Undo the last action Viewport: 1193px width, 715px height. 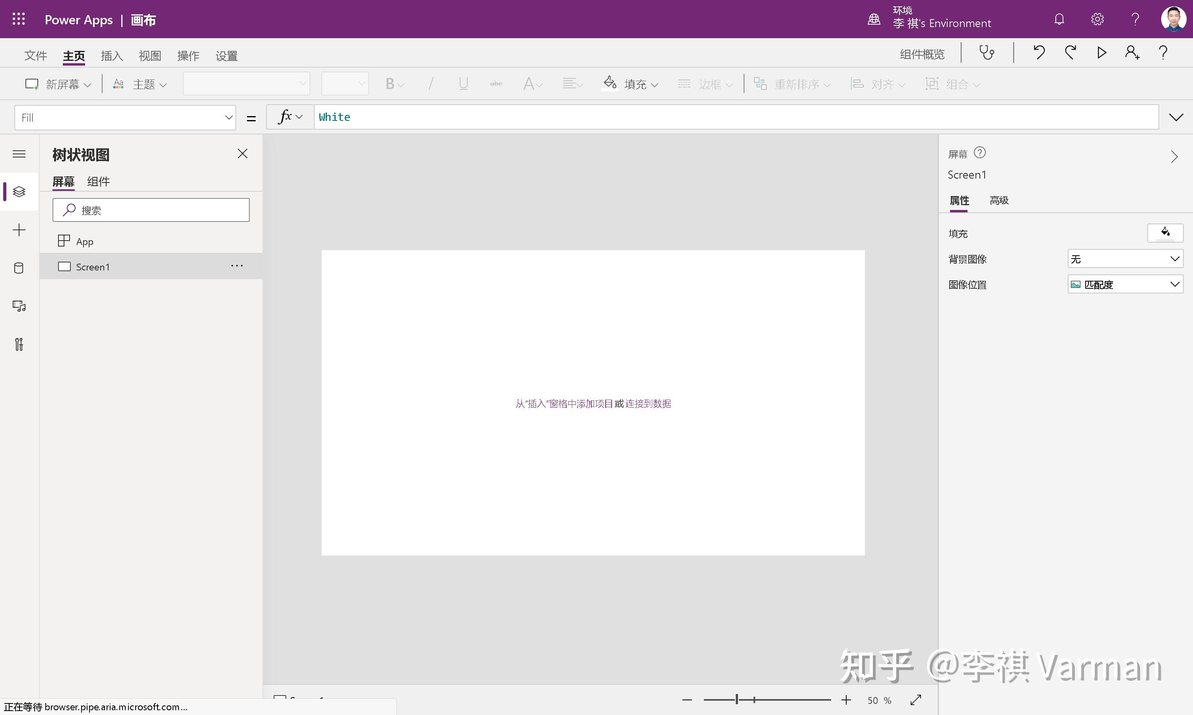(1039, 52)
